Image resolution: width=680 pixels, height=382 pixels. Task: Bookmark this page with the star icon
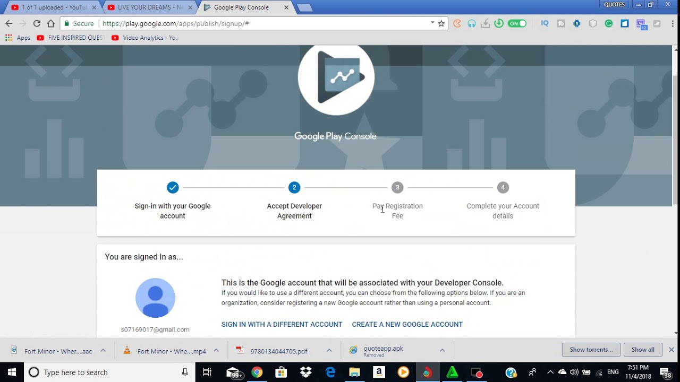[x=441, y=23]
